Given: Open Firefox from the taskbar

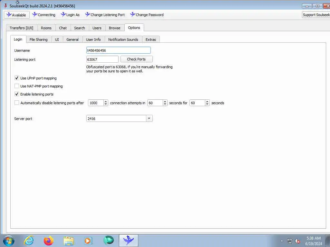Looking at the screenshot, I should point(49,241).
